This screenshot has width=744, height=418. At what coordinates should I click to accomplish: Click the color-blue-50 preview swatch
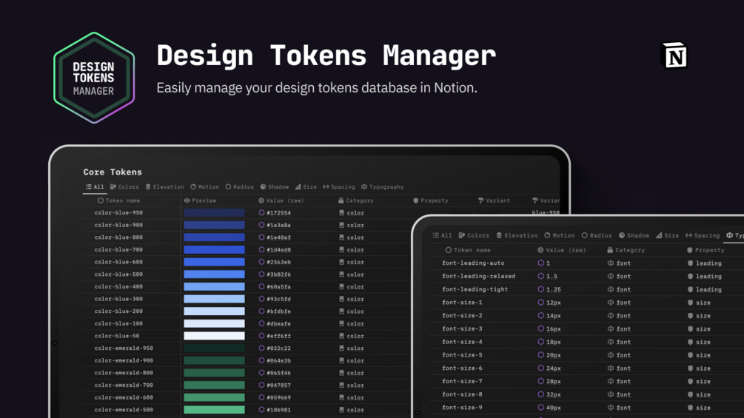[214, 336]
